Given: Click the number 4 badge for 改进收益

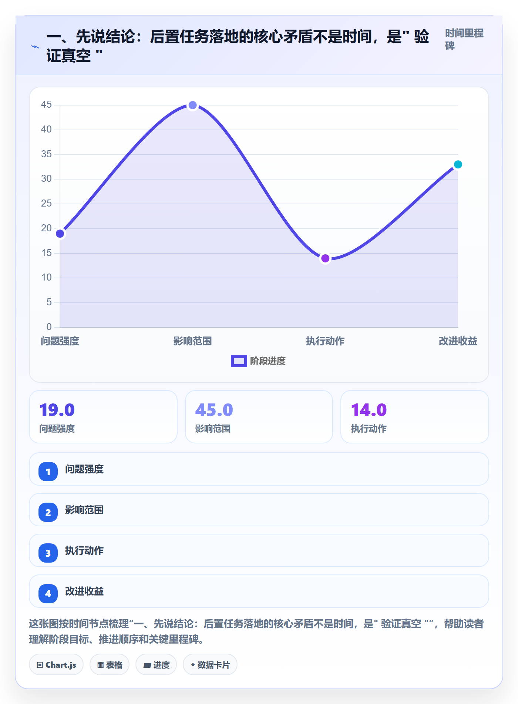Looking at the screenshot, I should click(x=48, y=594).
